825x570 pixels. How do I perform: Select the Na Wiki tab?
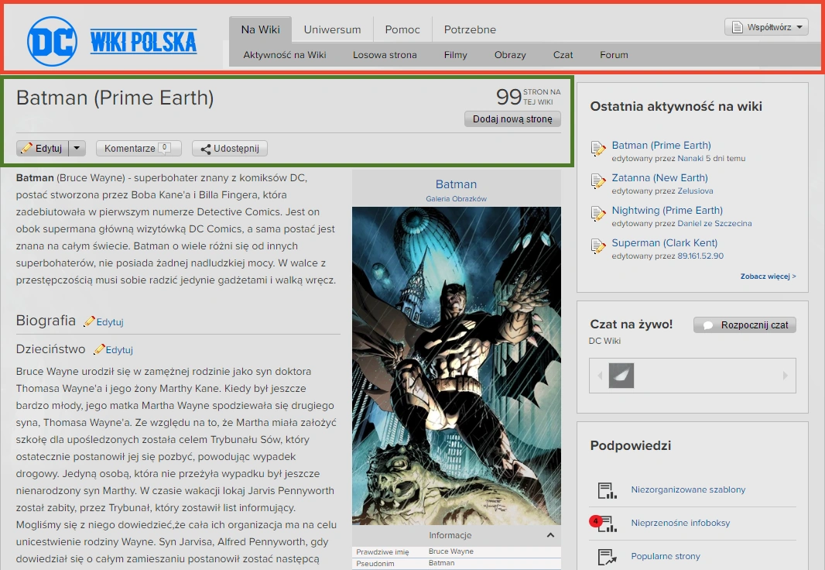pos(261,29)
